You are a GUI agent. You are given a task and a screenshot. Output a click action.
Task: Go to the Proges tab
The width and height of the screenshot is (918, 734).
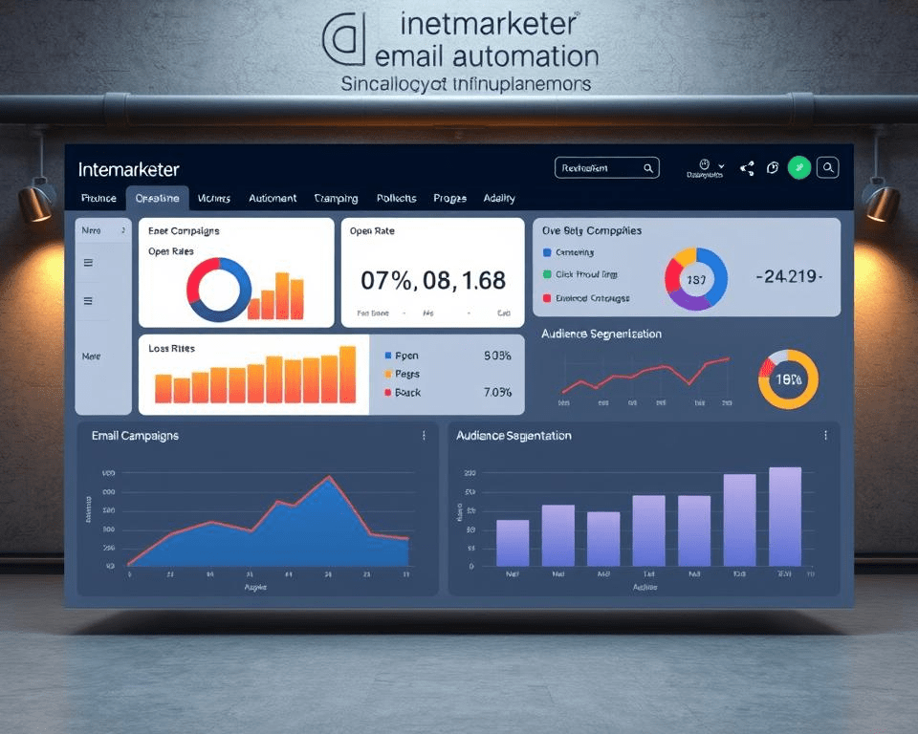pos(449,199)
